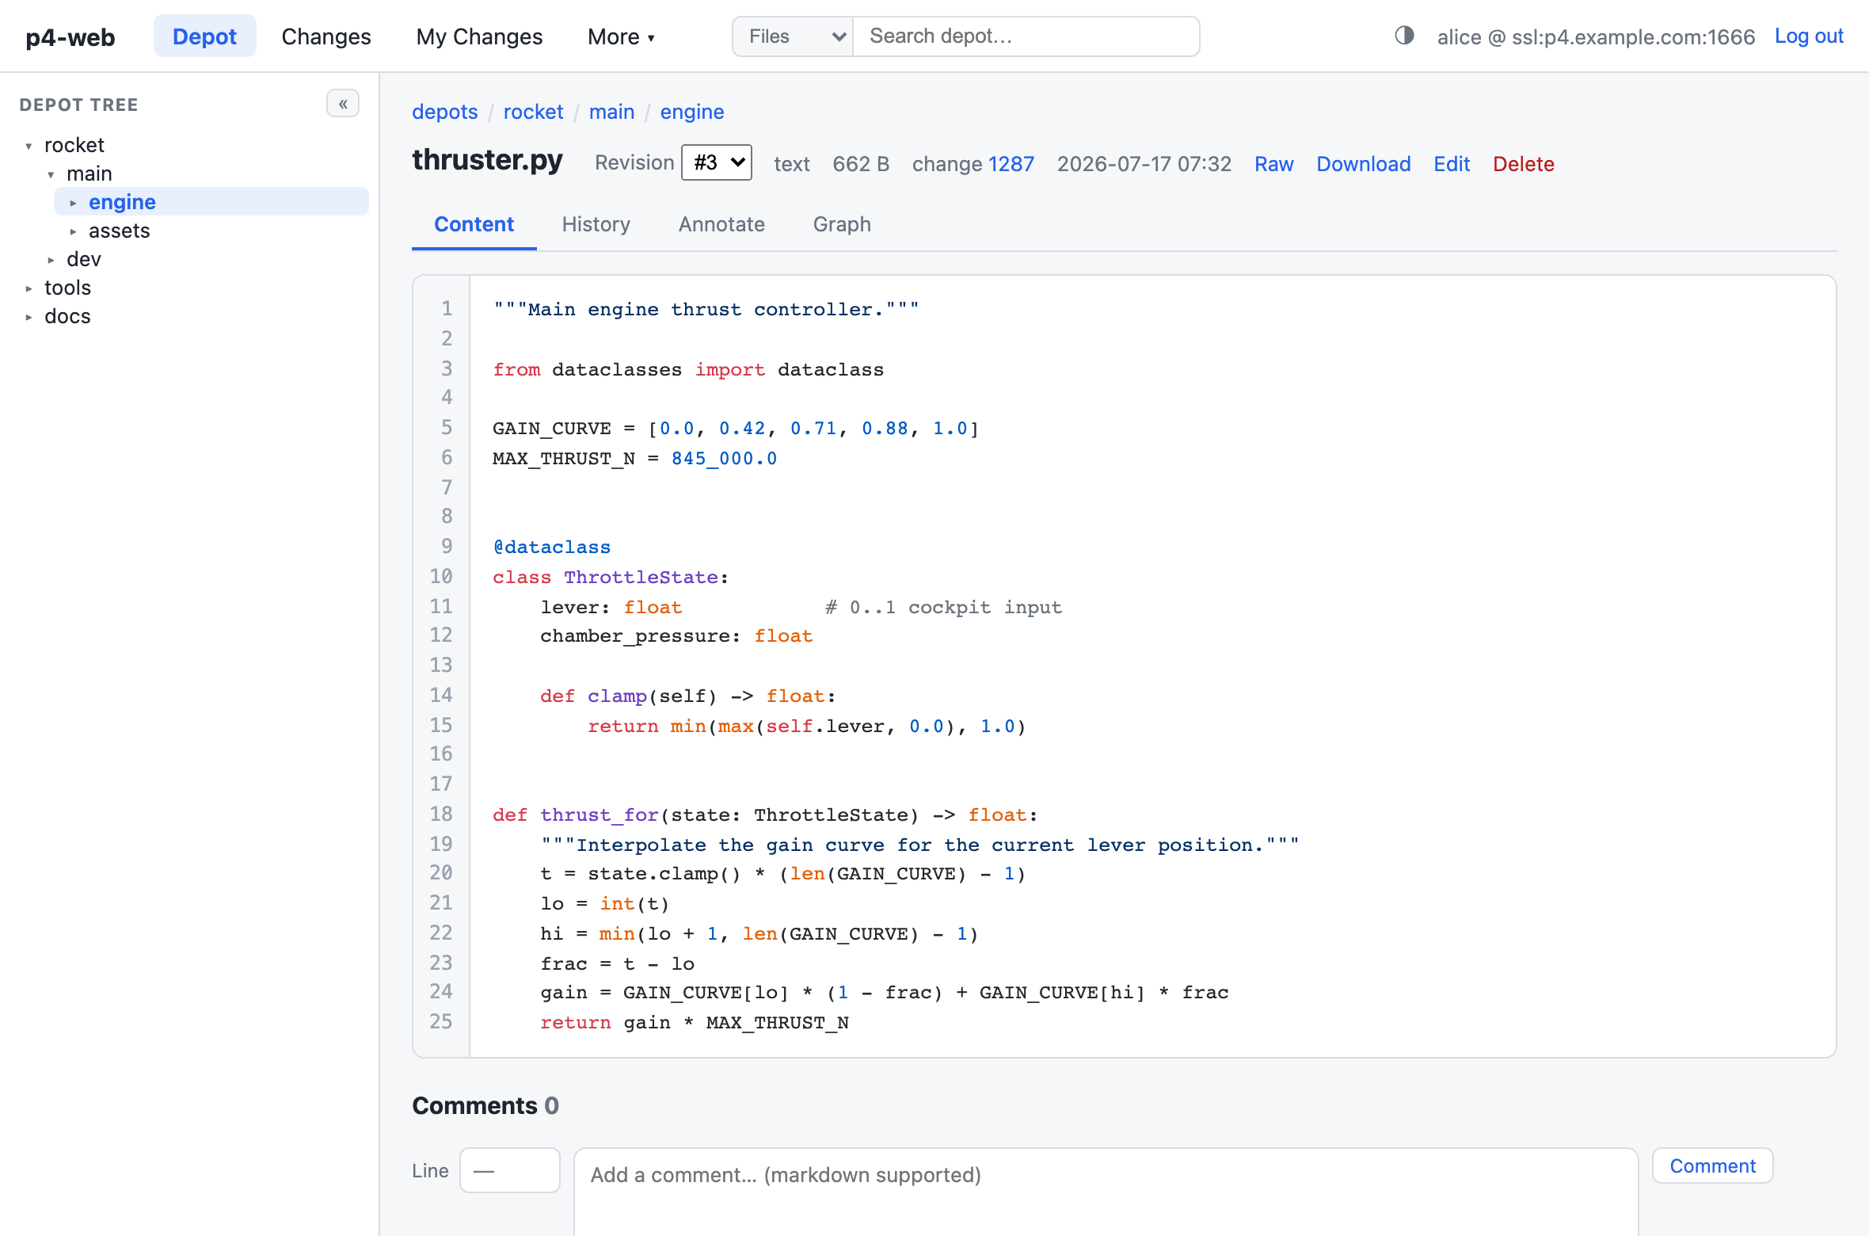This screenshot has height=1236, width=1869.
Task: Submit with the Comment button
Action: point(1712,1166)
